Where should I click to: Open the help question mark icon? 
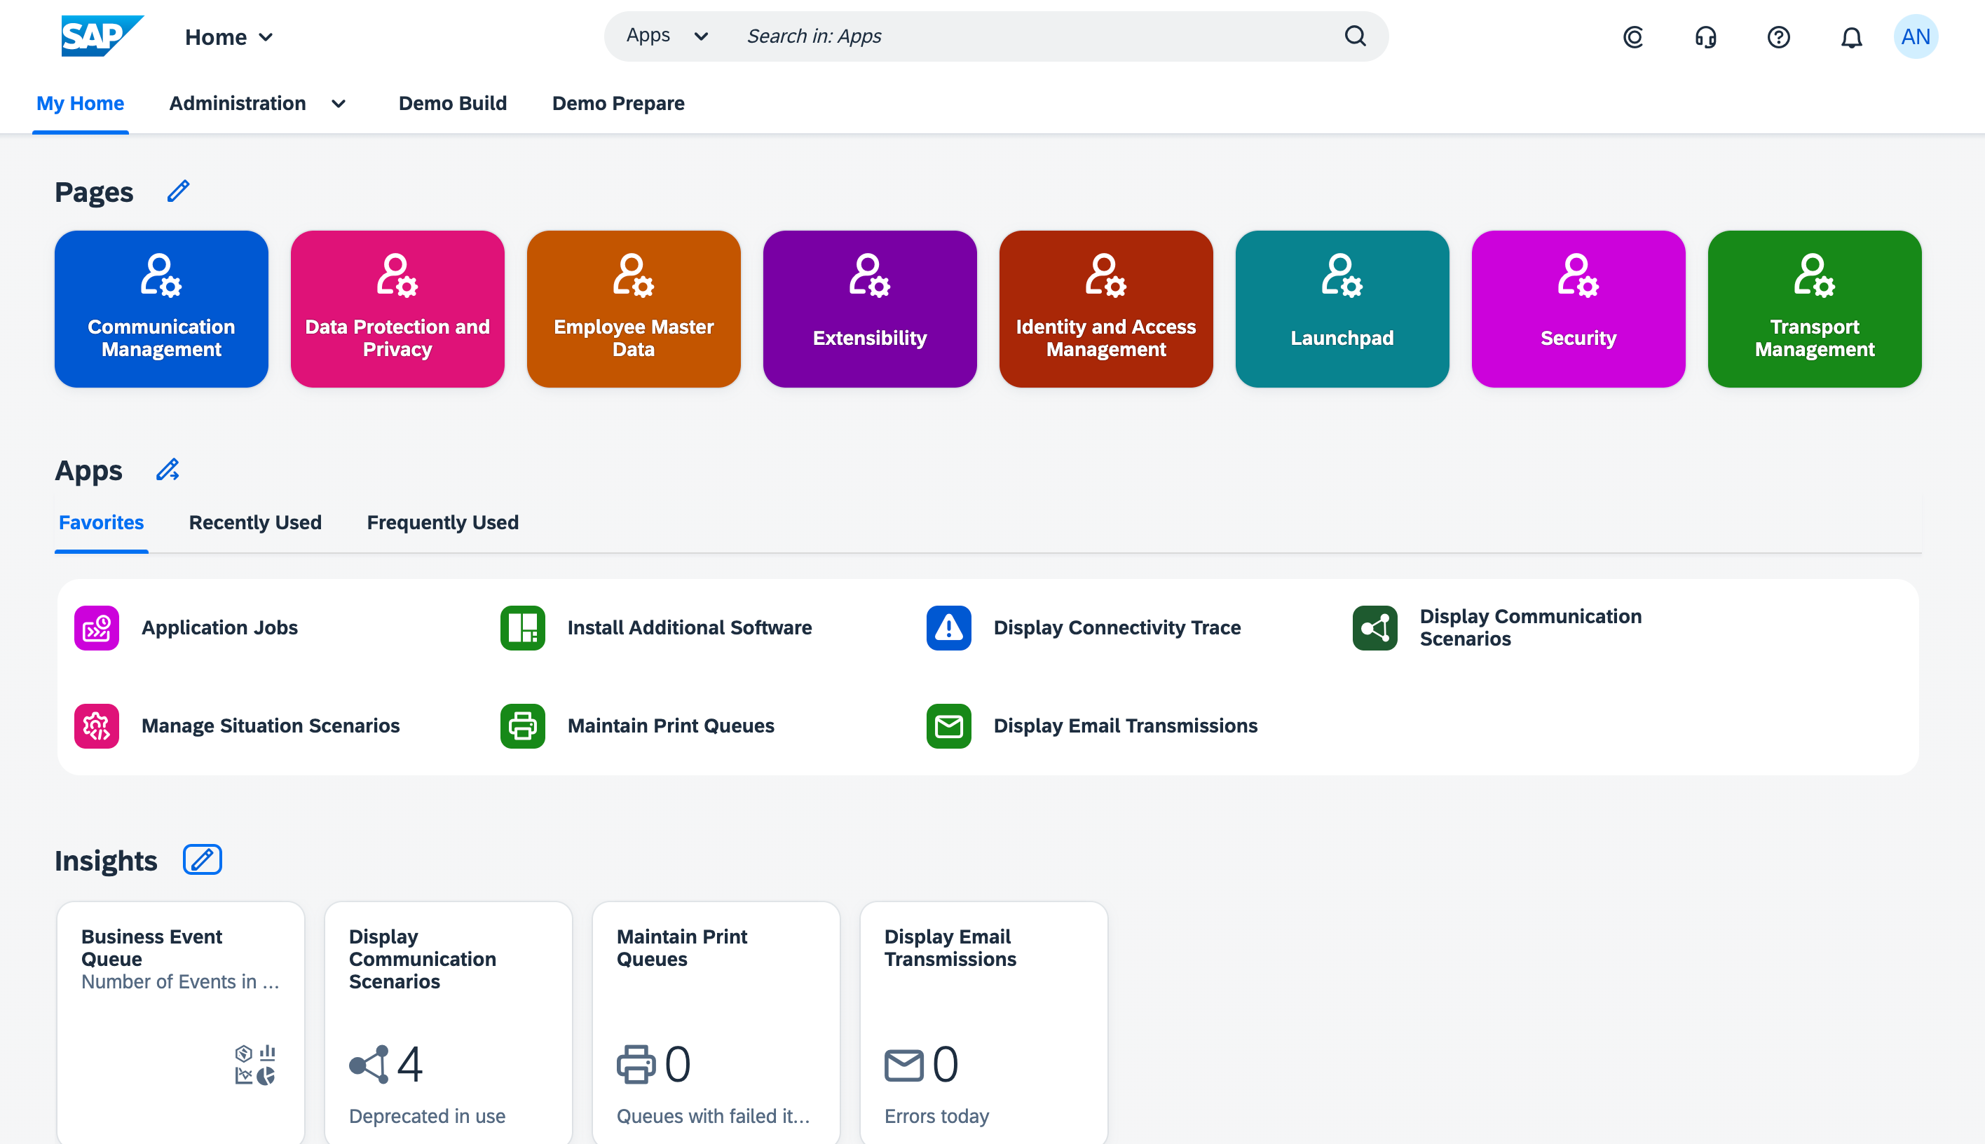[1778, 37]
